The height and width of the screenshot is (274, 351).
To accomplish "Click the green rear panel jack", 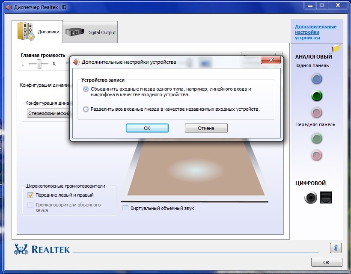I will pos(316,96).
